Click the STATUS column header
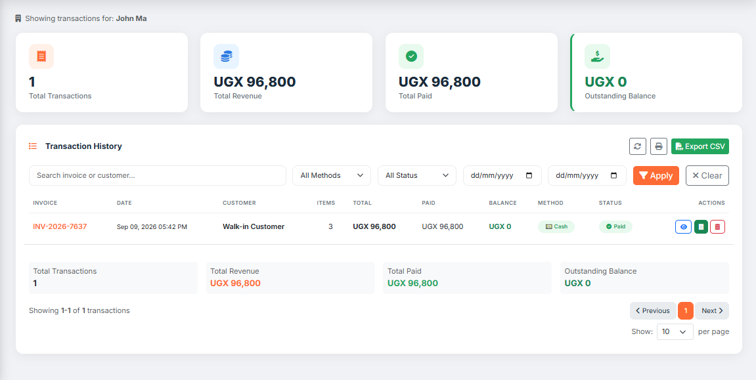Image resolution: width=756 pixels, height=380 pixels. click(610, 203)
